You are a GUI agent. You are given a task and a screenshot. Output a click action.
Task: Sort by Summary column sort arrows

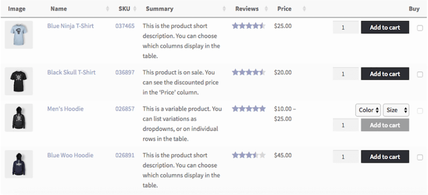pos(224,9)
